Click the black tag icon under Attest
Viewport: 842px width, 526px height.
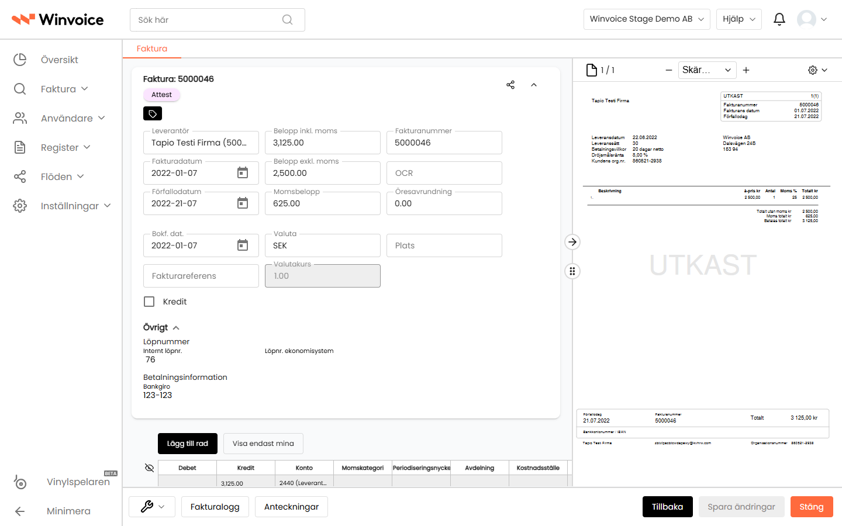153,113
